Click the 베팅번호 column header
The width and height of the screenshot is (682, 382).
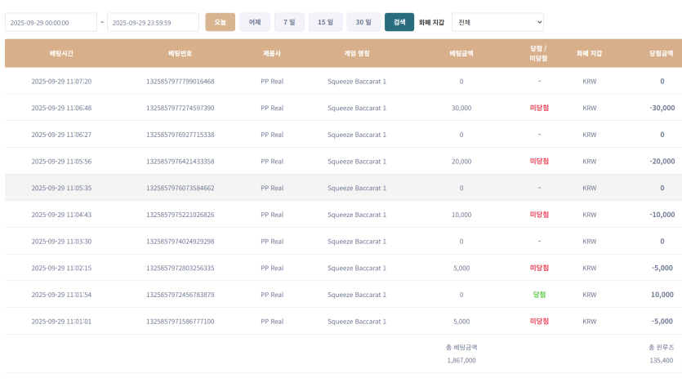[180, 53]
